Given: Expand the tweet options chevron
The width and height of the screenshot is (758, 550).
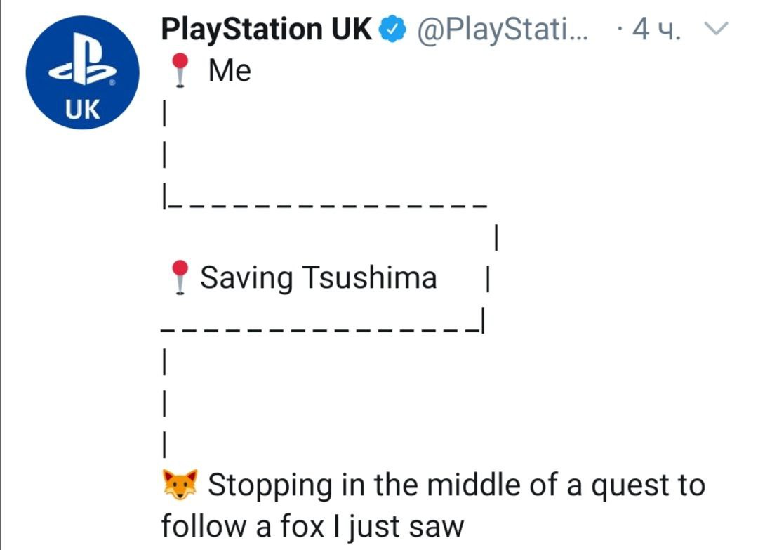Looking at the screenshot, I should click(x=716, y=29).
